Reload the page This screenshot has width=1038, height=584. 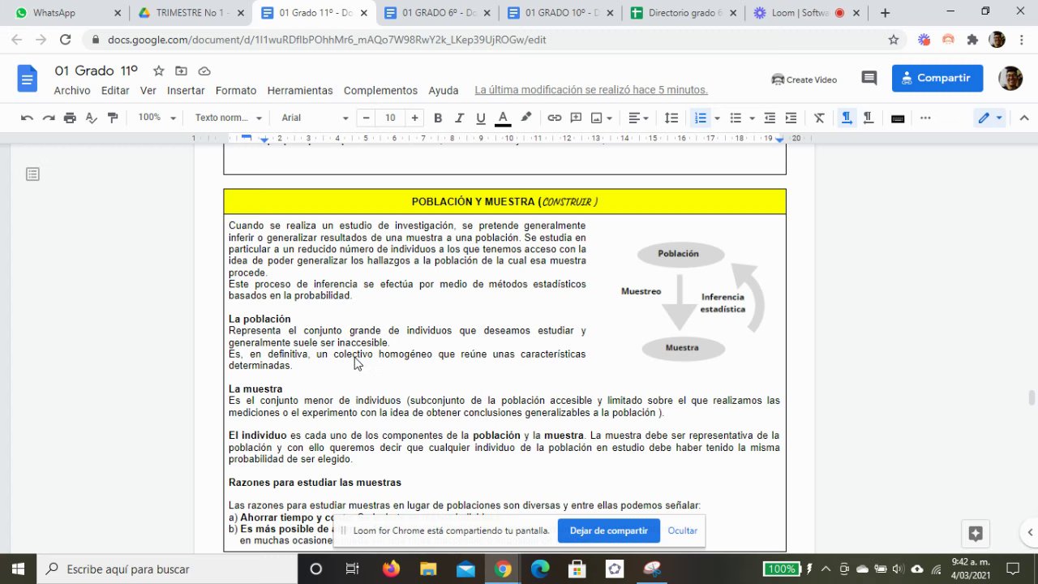(x=65, y=39)
